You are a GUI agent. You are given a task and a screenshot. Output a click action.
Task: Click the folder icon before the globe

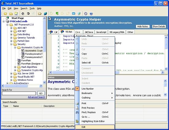(40, 14)
